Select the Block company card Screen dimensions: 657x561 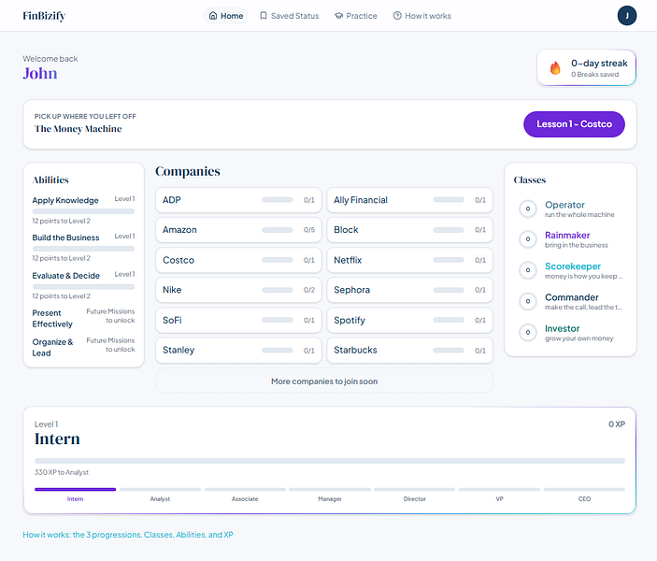tap(409, 230)
